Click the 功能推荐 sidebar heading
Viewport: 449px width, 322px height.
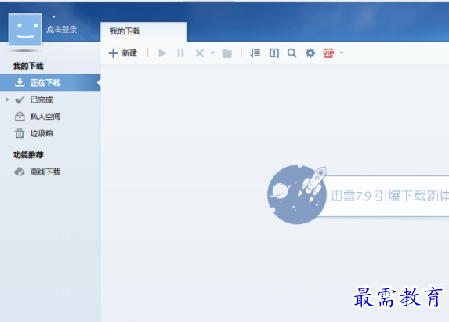28,155
